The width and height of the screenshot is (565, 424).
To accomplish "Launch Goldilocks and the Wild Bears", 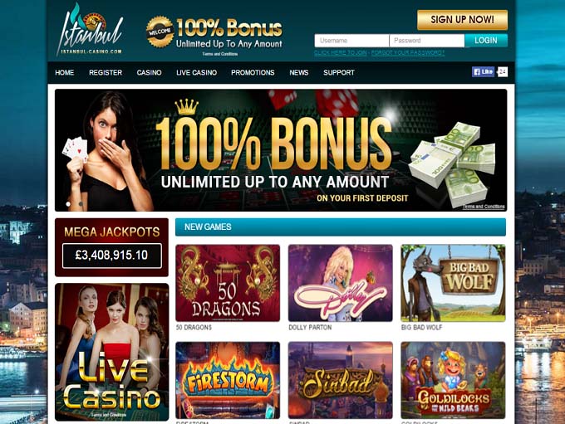I will (x=453, y=380).
